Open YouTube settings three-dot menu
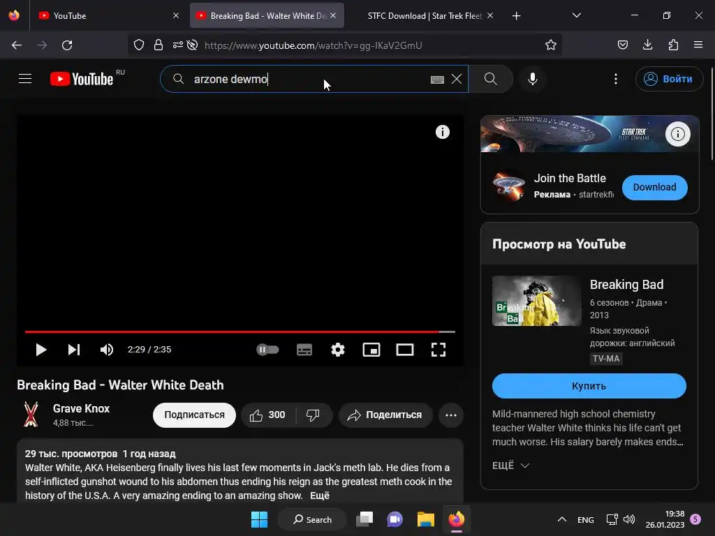Screen dimensions: 715x536 pos(616,79)
